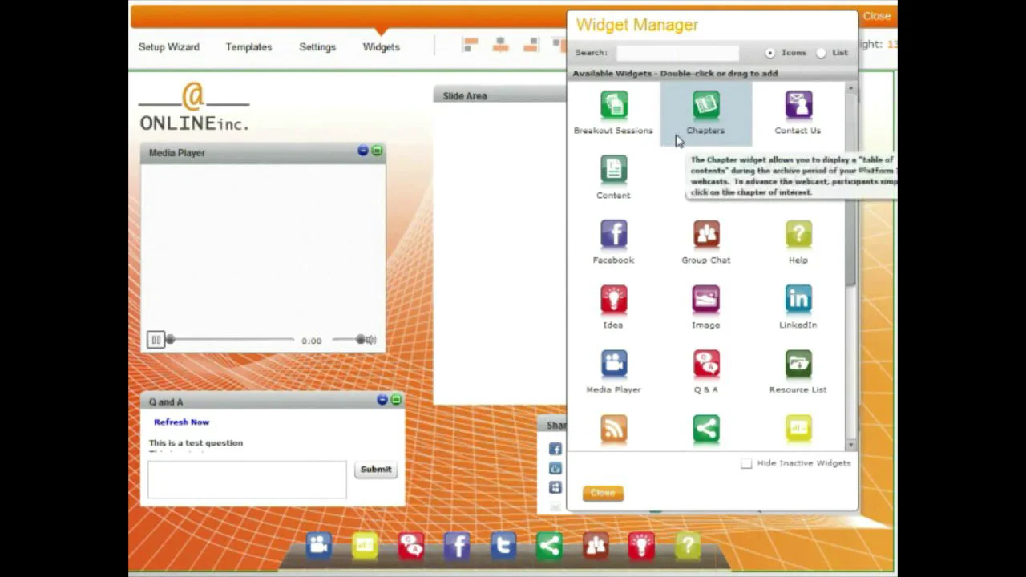Click the media player volume slider
Screen dimensions: 1026x577
click(x=349, y=340)
